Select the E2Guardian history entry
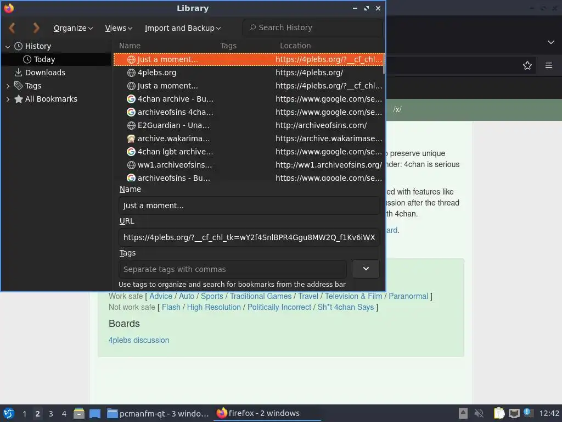562x422 pixels. [x=249, y=125]
